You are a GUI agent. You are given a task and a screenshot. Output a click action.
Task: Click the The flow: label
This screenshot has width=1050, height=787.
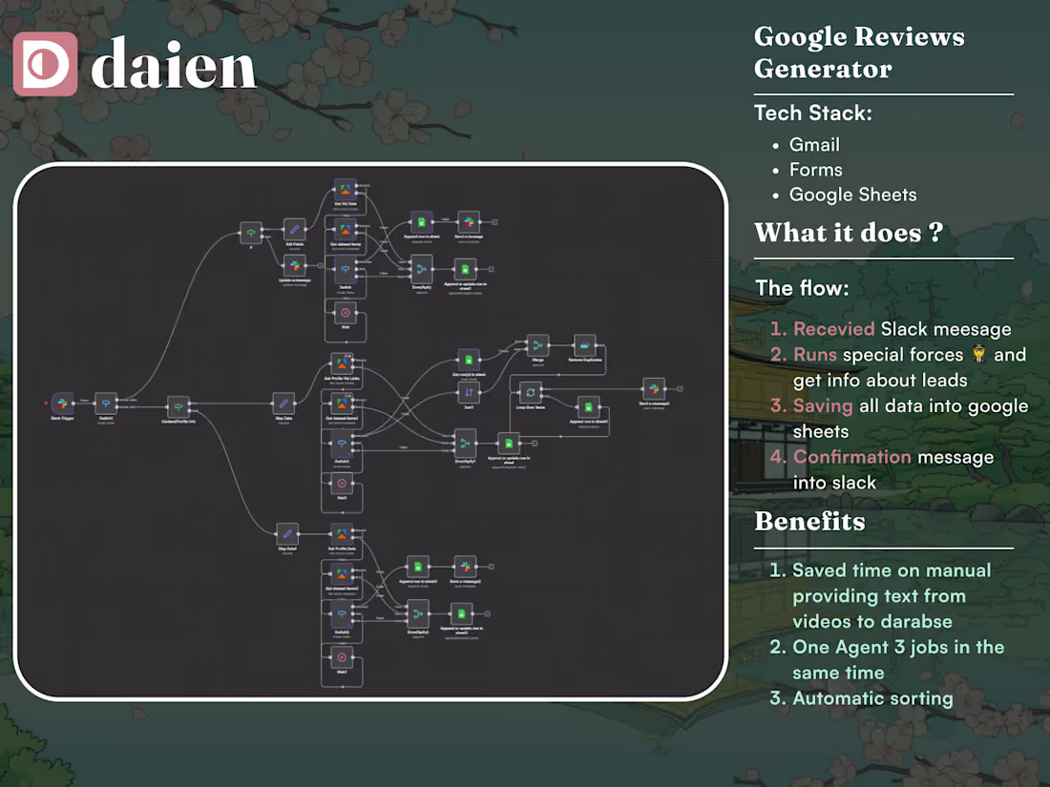coord(802,288)
